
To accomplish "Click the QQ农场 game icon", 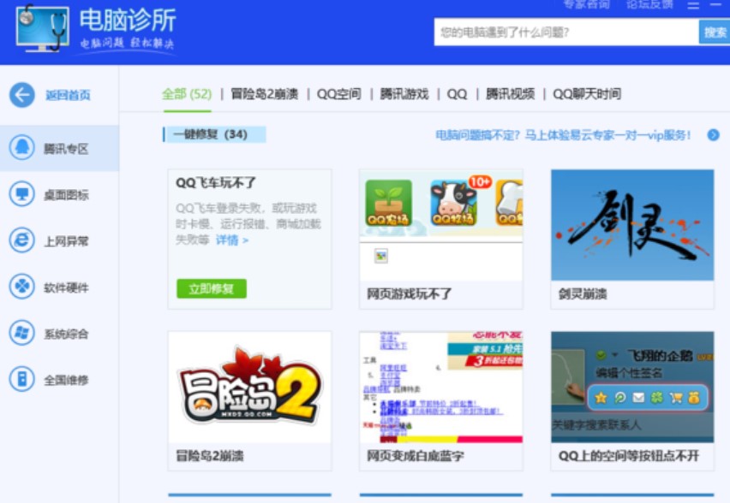I will click(x=389, y=203).
